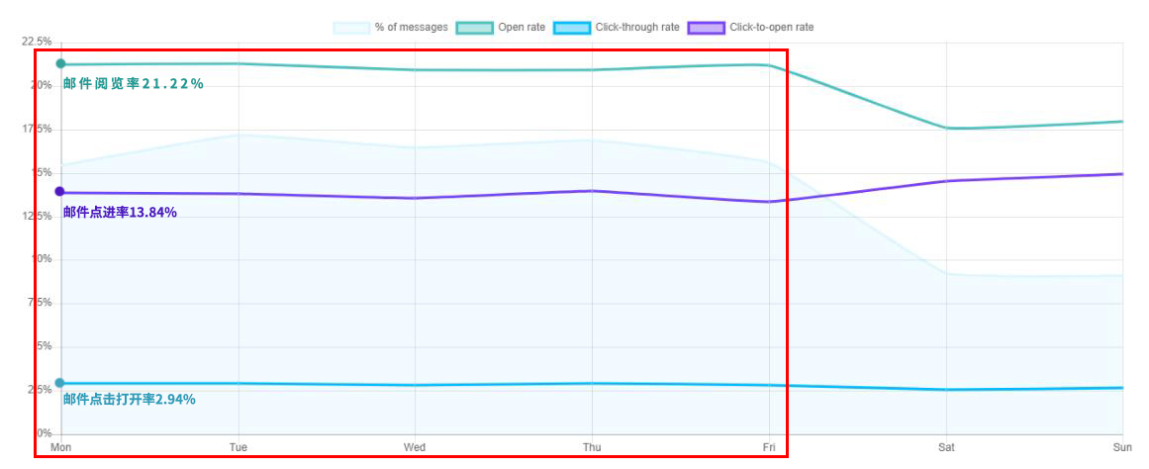Click the Open rate line at Saturday

(946, 129)
